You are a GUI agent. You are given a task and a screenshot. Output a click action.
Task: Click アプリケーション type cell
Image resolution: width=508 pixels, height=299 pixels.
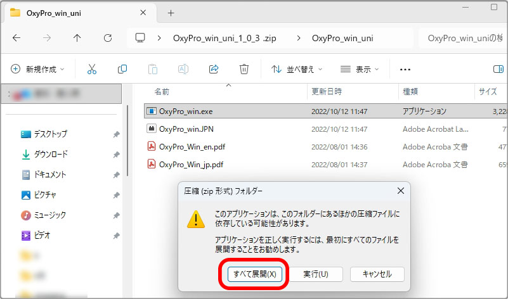pos(424,111)
